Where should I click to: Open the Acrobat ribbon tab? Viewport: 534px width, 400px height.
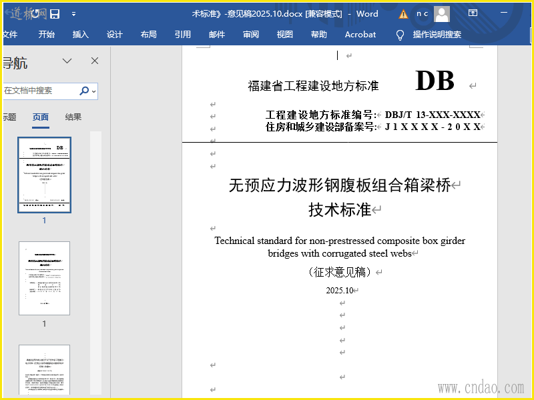tap(360, 35)
